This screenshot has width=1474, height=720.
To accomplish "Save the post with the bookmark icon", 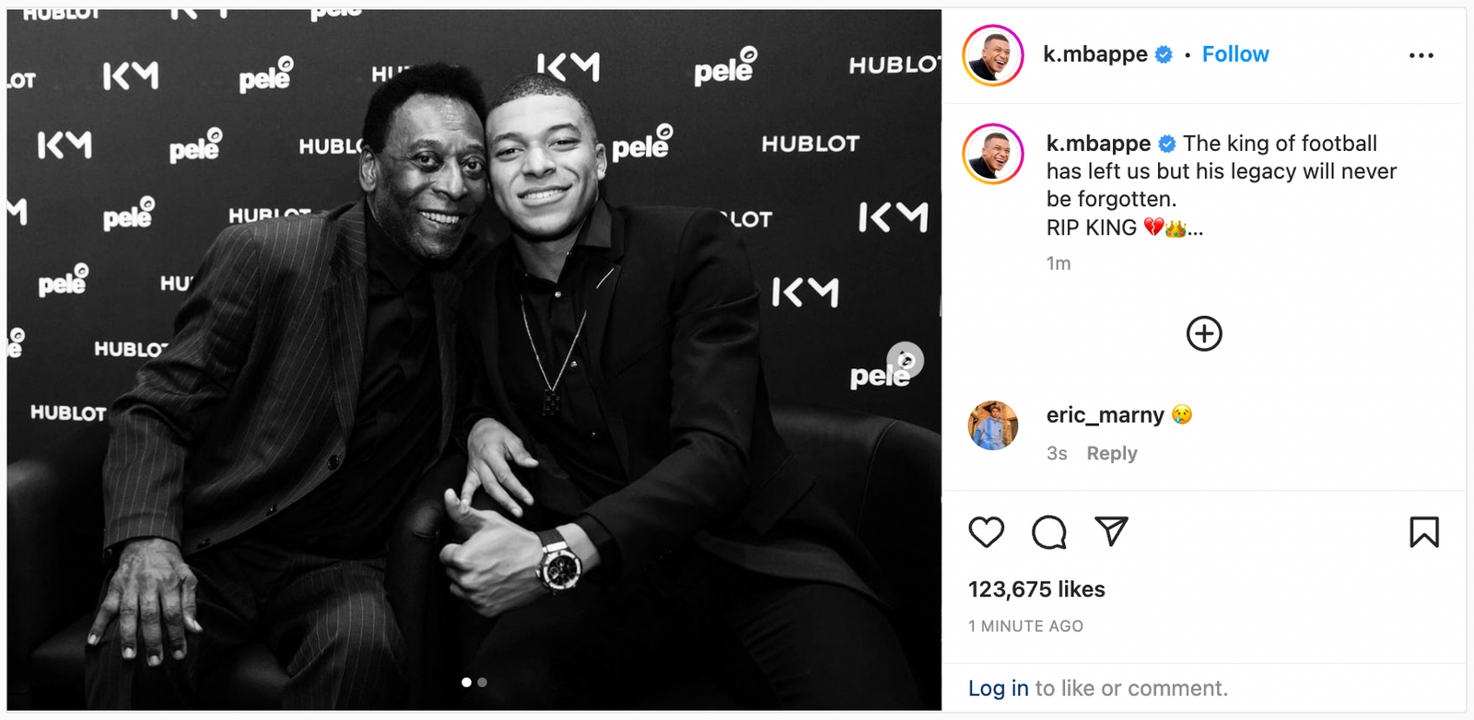I will click(1424, 532).
